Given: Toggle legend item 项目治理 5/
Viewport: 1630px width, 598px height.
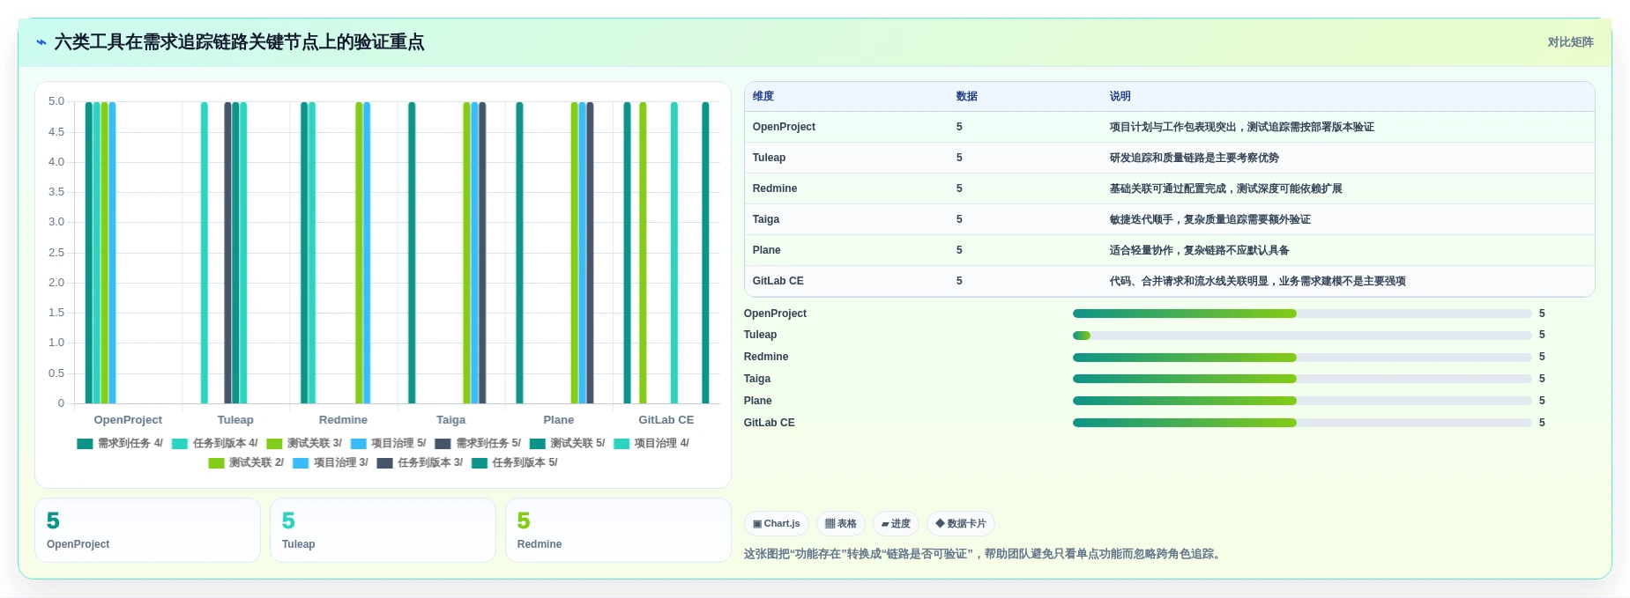Looking at the screenshot, I should coord(388,444).
